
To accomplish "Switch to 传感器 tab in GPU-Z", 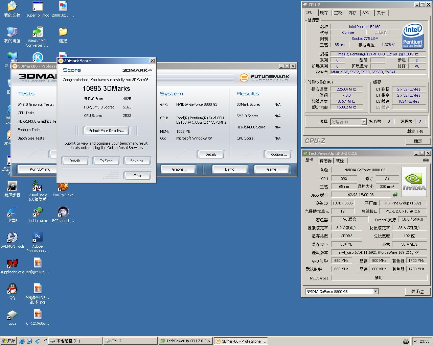I will click(x=325, y=161).
